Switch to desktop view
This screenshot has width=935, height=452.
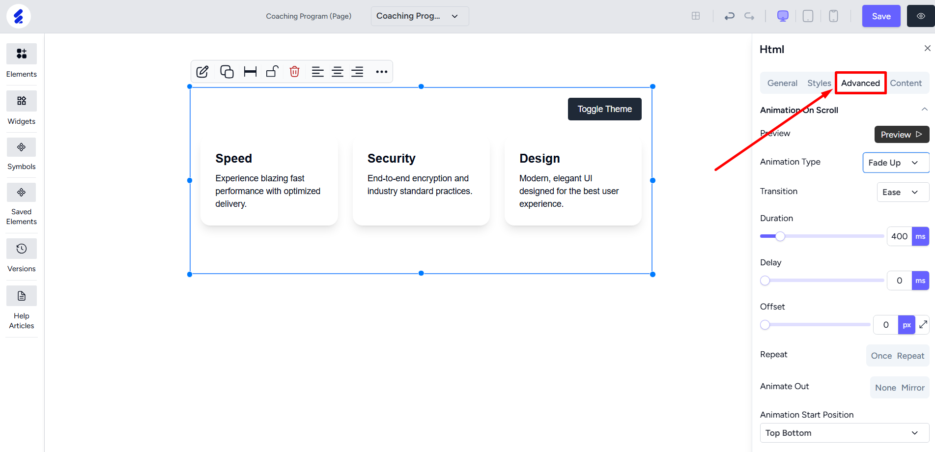coord(783,16)
